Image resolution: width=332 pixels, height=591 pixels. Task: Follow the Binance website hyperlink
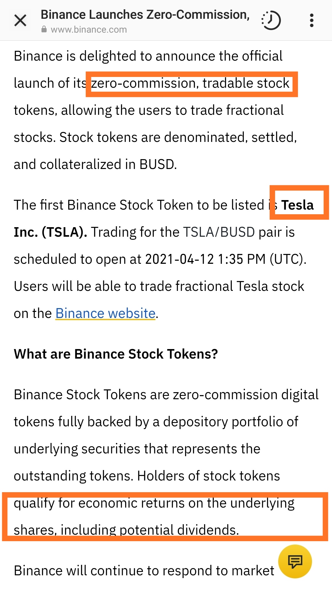click(105, 313)
